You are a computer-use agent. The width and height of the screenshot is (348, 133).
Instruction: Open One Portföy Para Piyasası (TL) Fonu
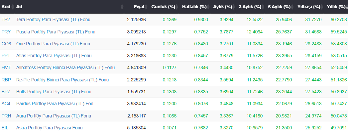coord(53,44)
